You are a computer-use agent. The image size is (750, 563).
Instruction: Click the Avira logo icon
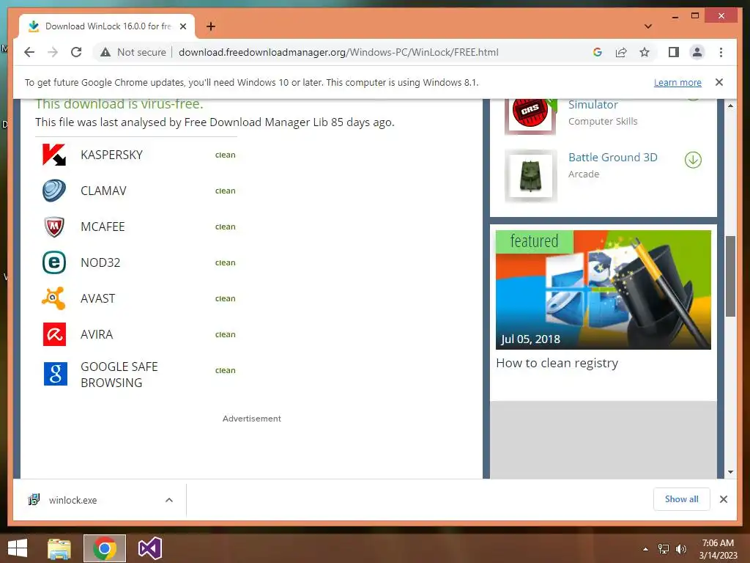pyautogui.click(x=54, y=334)
